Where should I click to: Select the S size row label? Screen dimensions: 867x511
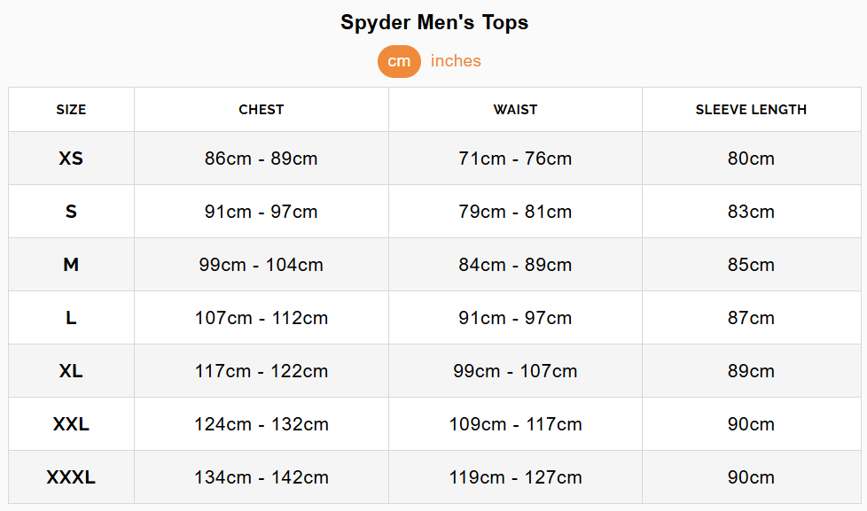(x=71, y=212)
